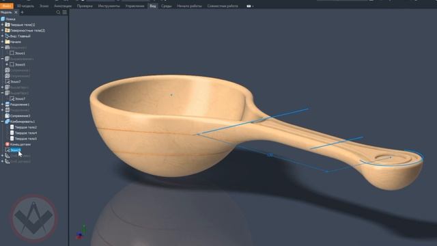The image size is (437, 246).
Task: Open the orange Файл menu
Action: (x=6, y=6)
